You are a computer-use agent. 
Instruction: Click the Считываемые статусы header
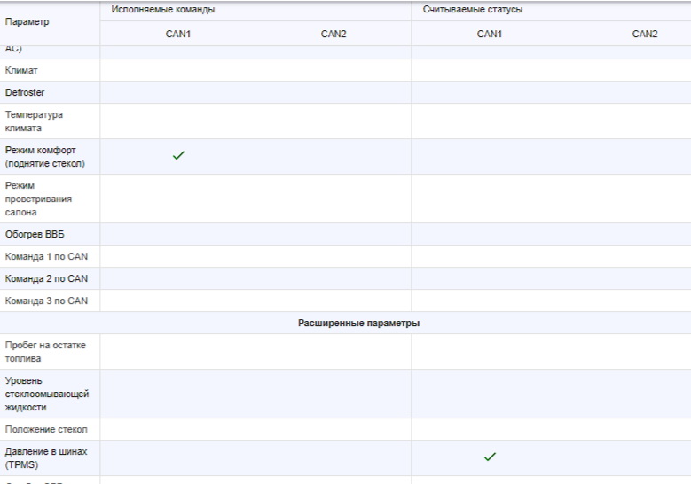coord(473,10)
